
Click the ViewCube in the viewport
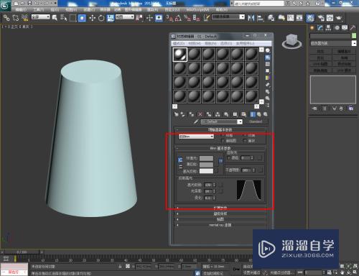tap(292, 41)
